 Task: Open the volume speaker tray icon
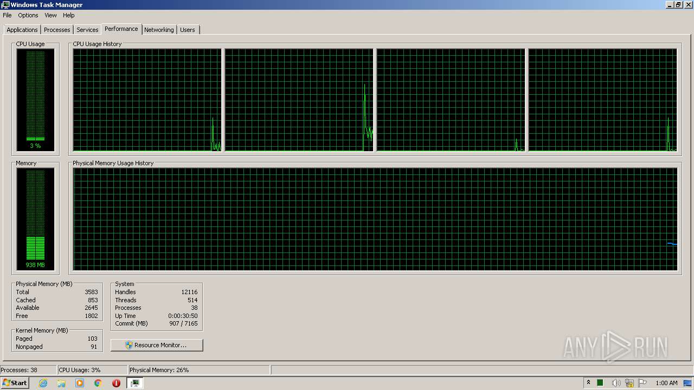616,383
